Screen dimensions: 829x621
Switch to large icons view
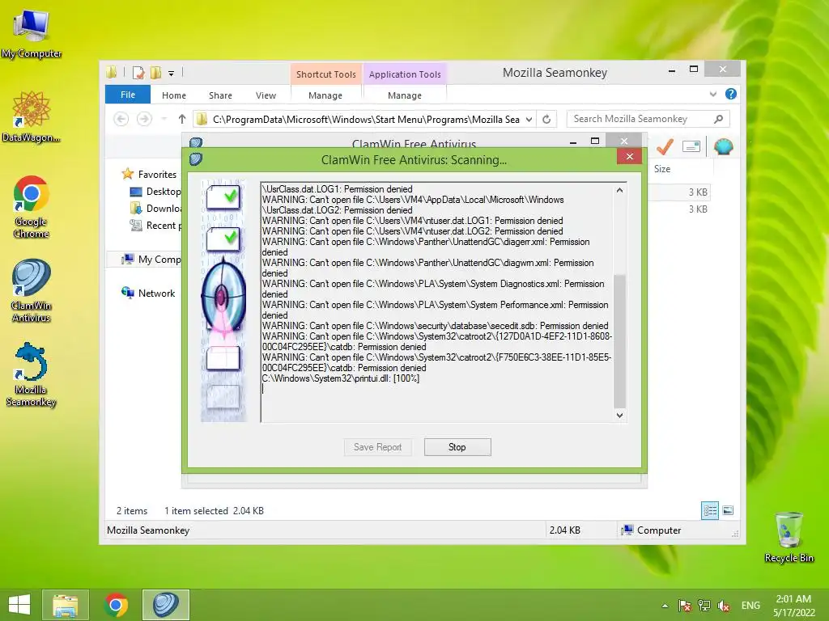(x=728, y=511)
